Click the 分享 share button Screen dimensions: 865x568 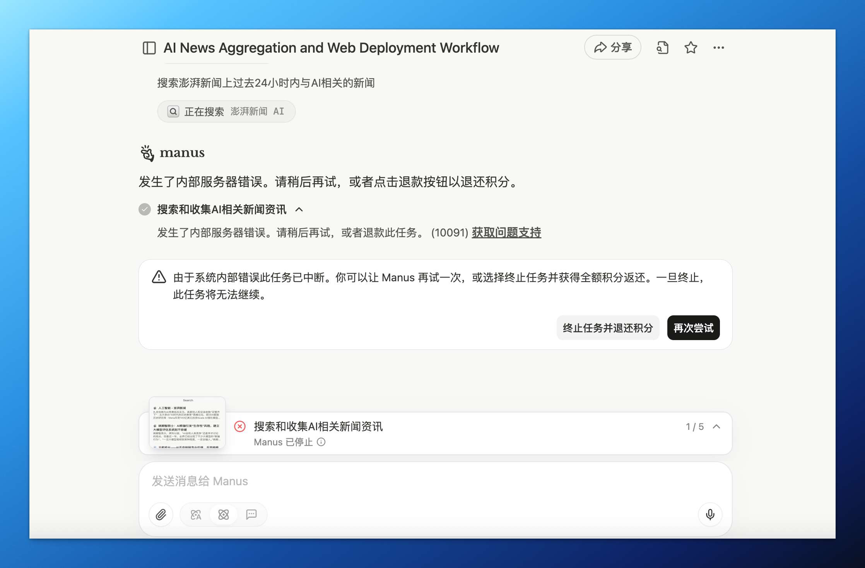coord(612,47)
